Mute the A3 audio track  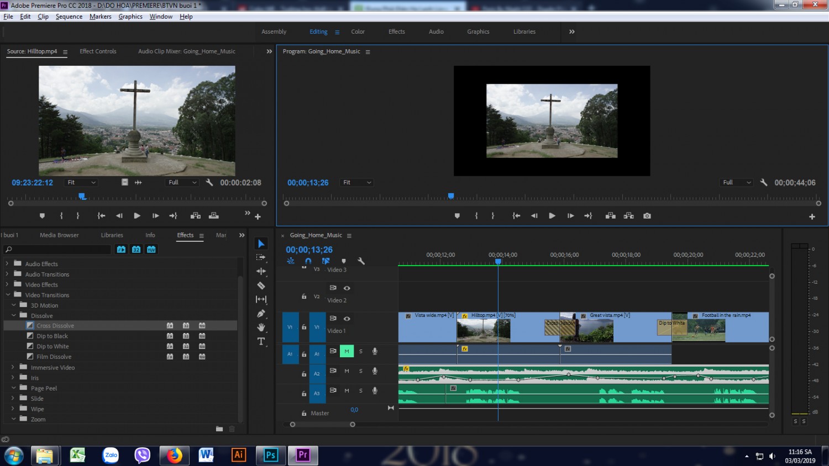point(347,391)
